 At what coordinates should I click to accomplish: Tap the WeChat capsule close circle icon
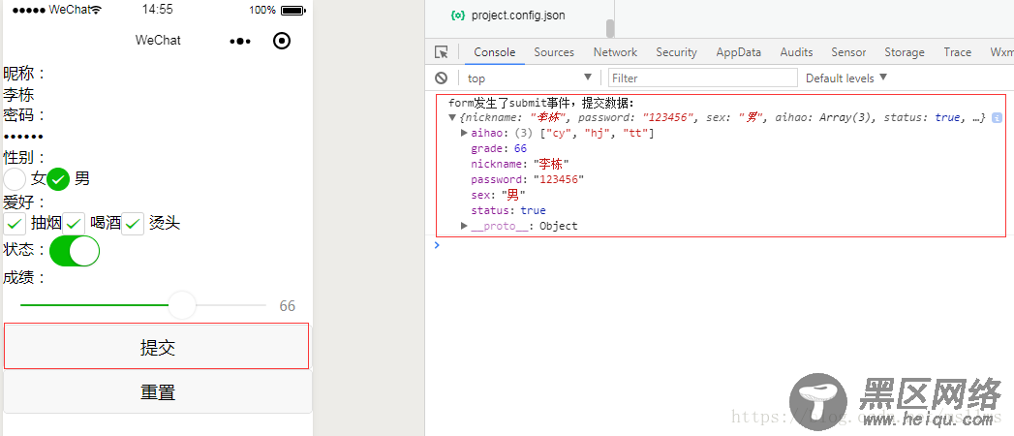[x=282, y=41]
